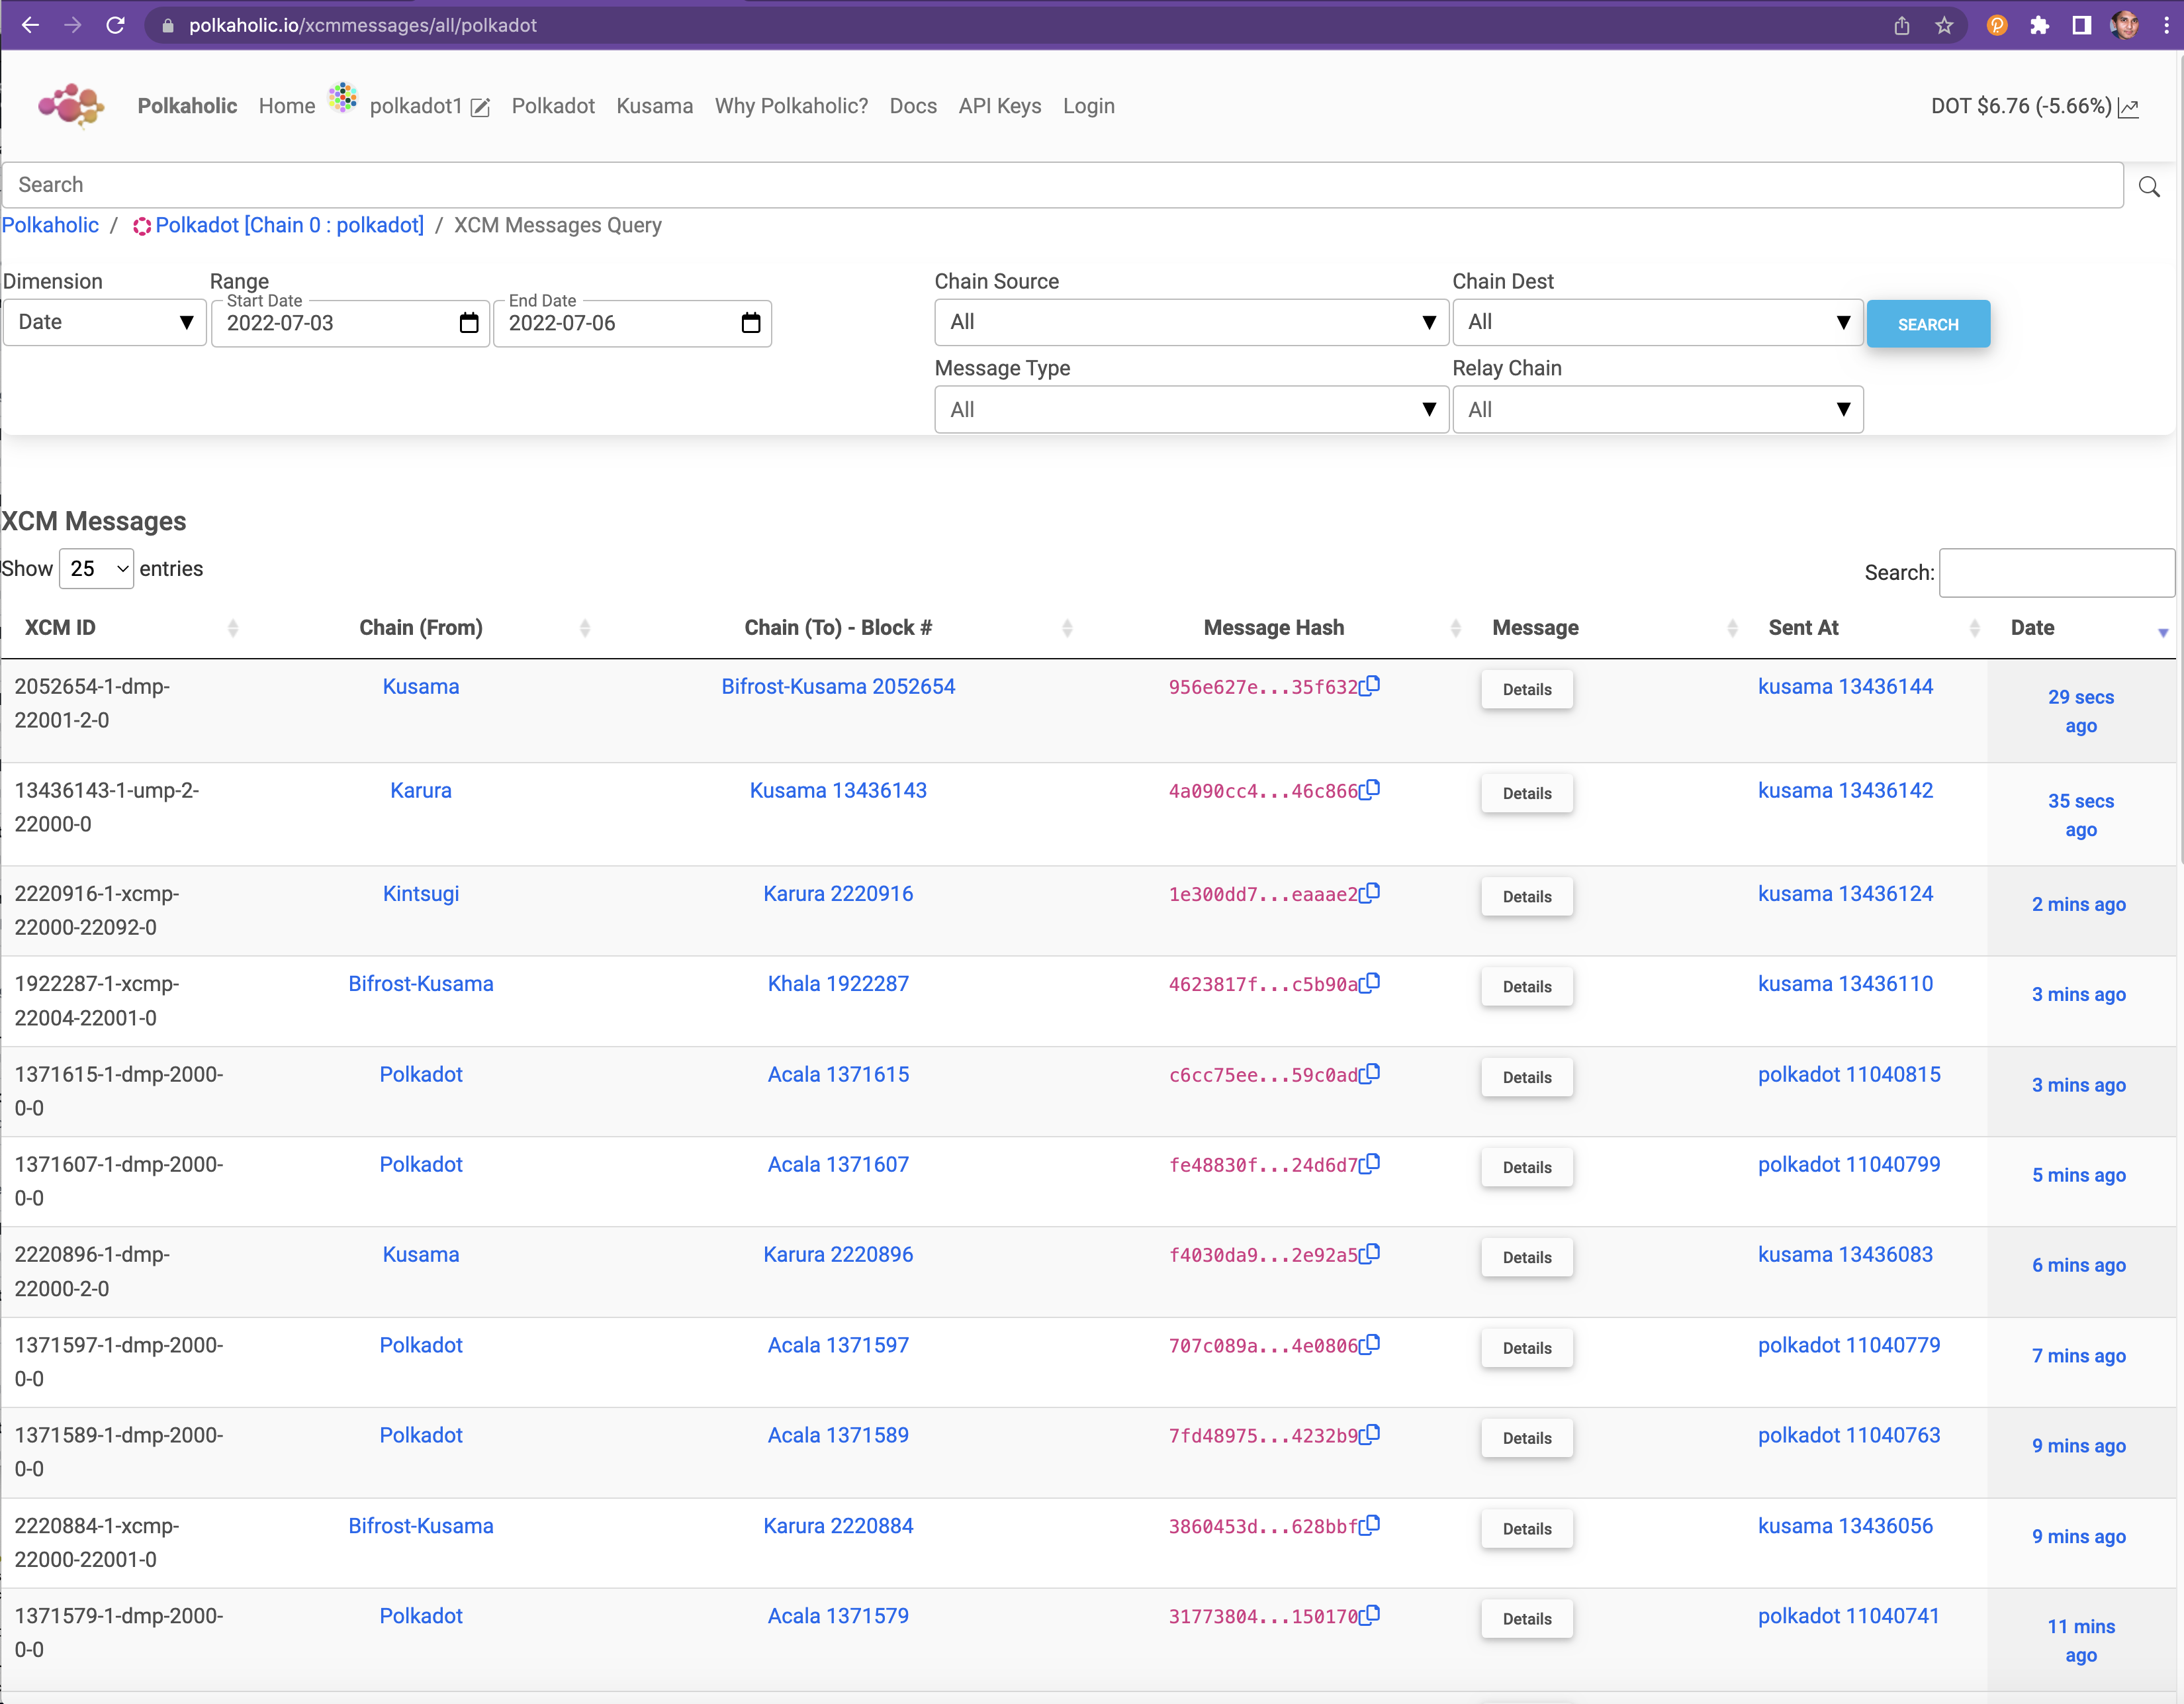Copy message hash 1e300dd7...eaaae2

pos(1370,893)
